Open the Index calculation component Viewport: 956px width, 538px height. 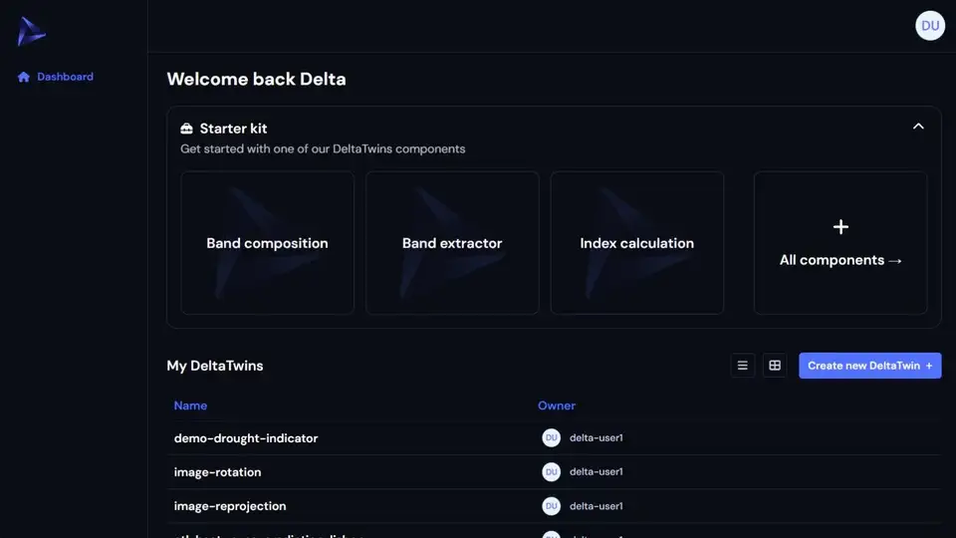click(636, 243)
